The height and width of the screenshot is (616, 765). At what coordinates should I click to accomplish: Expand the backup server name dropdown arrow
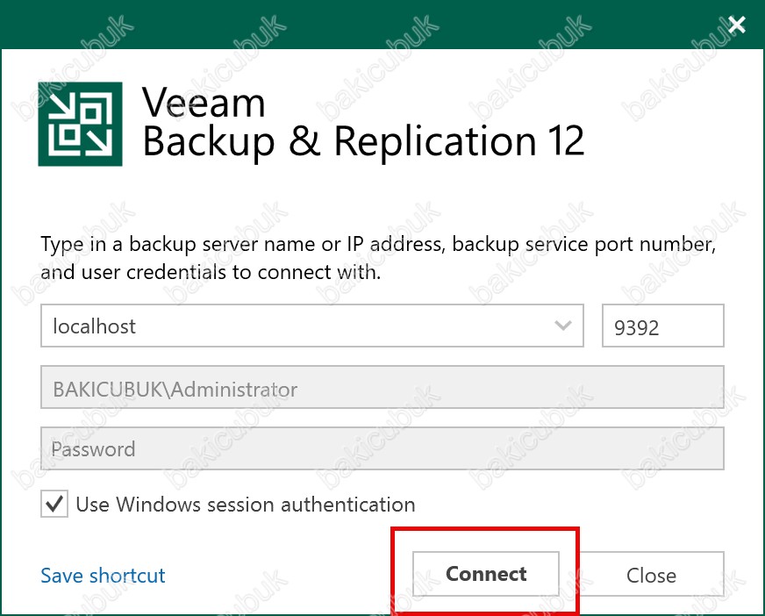click(562, 326)
